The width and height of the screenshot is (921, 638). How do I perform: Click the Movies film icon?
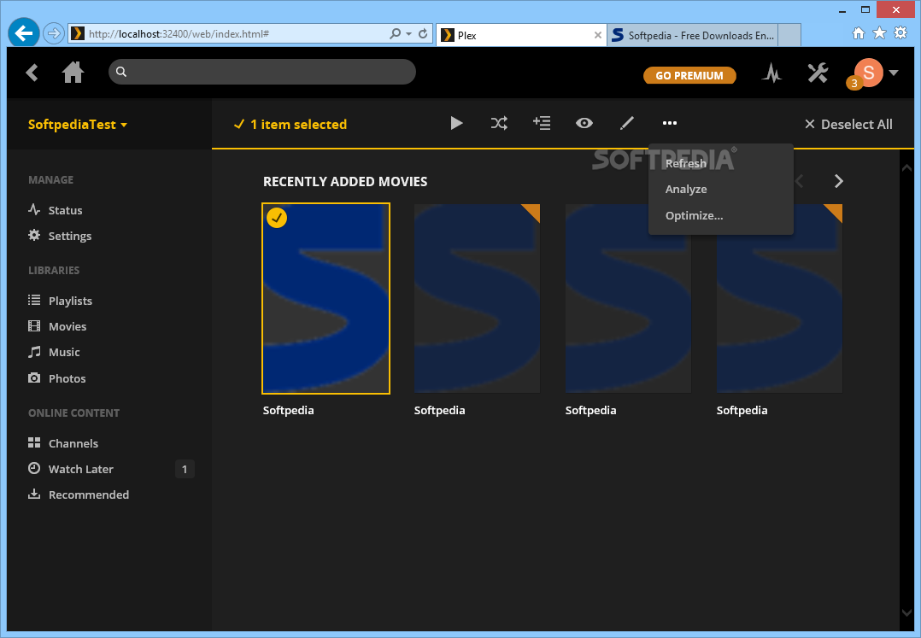[34, 325]
